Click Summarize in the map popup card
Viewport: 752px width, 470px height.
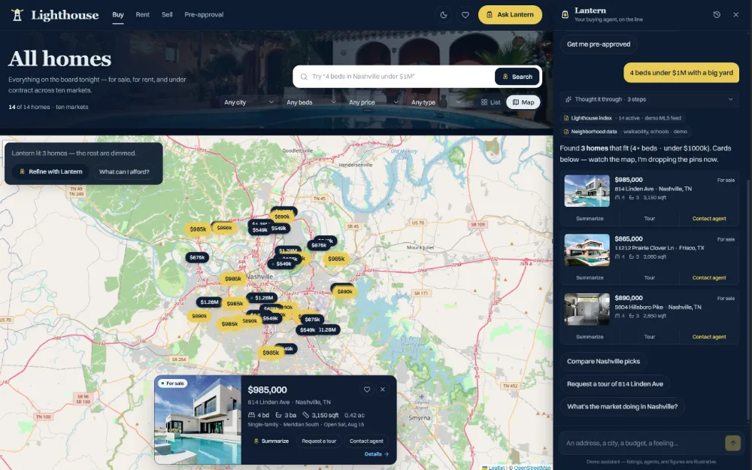click(x=271, y=441)
